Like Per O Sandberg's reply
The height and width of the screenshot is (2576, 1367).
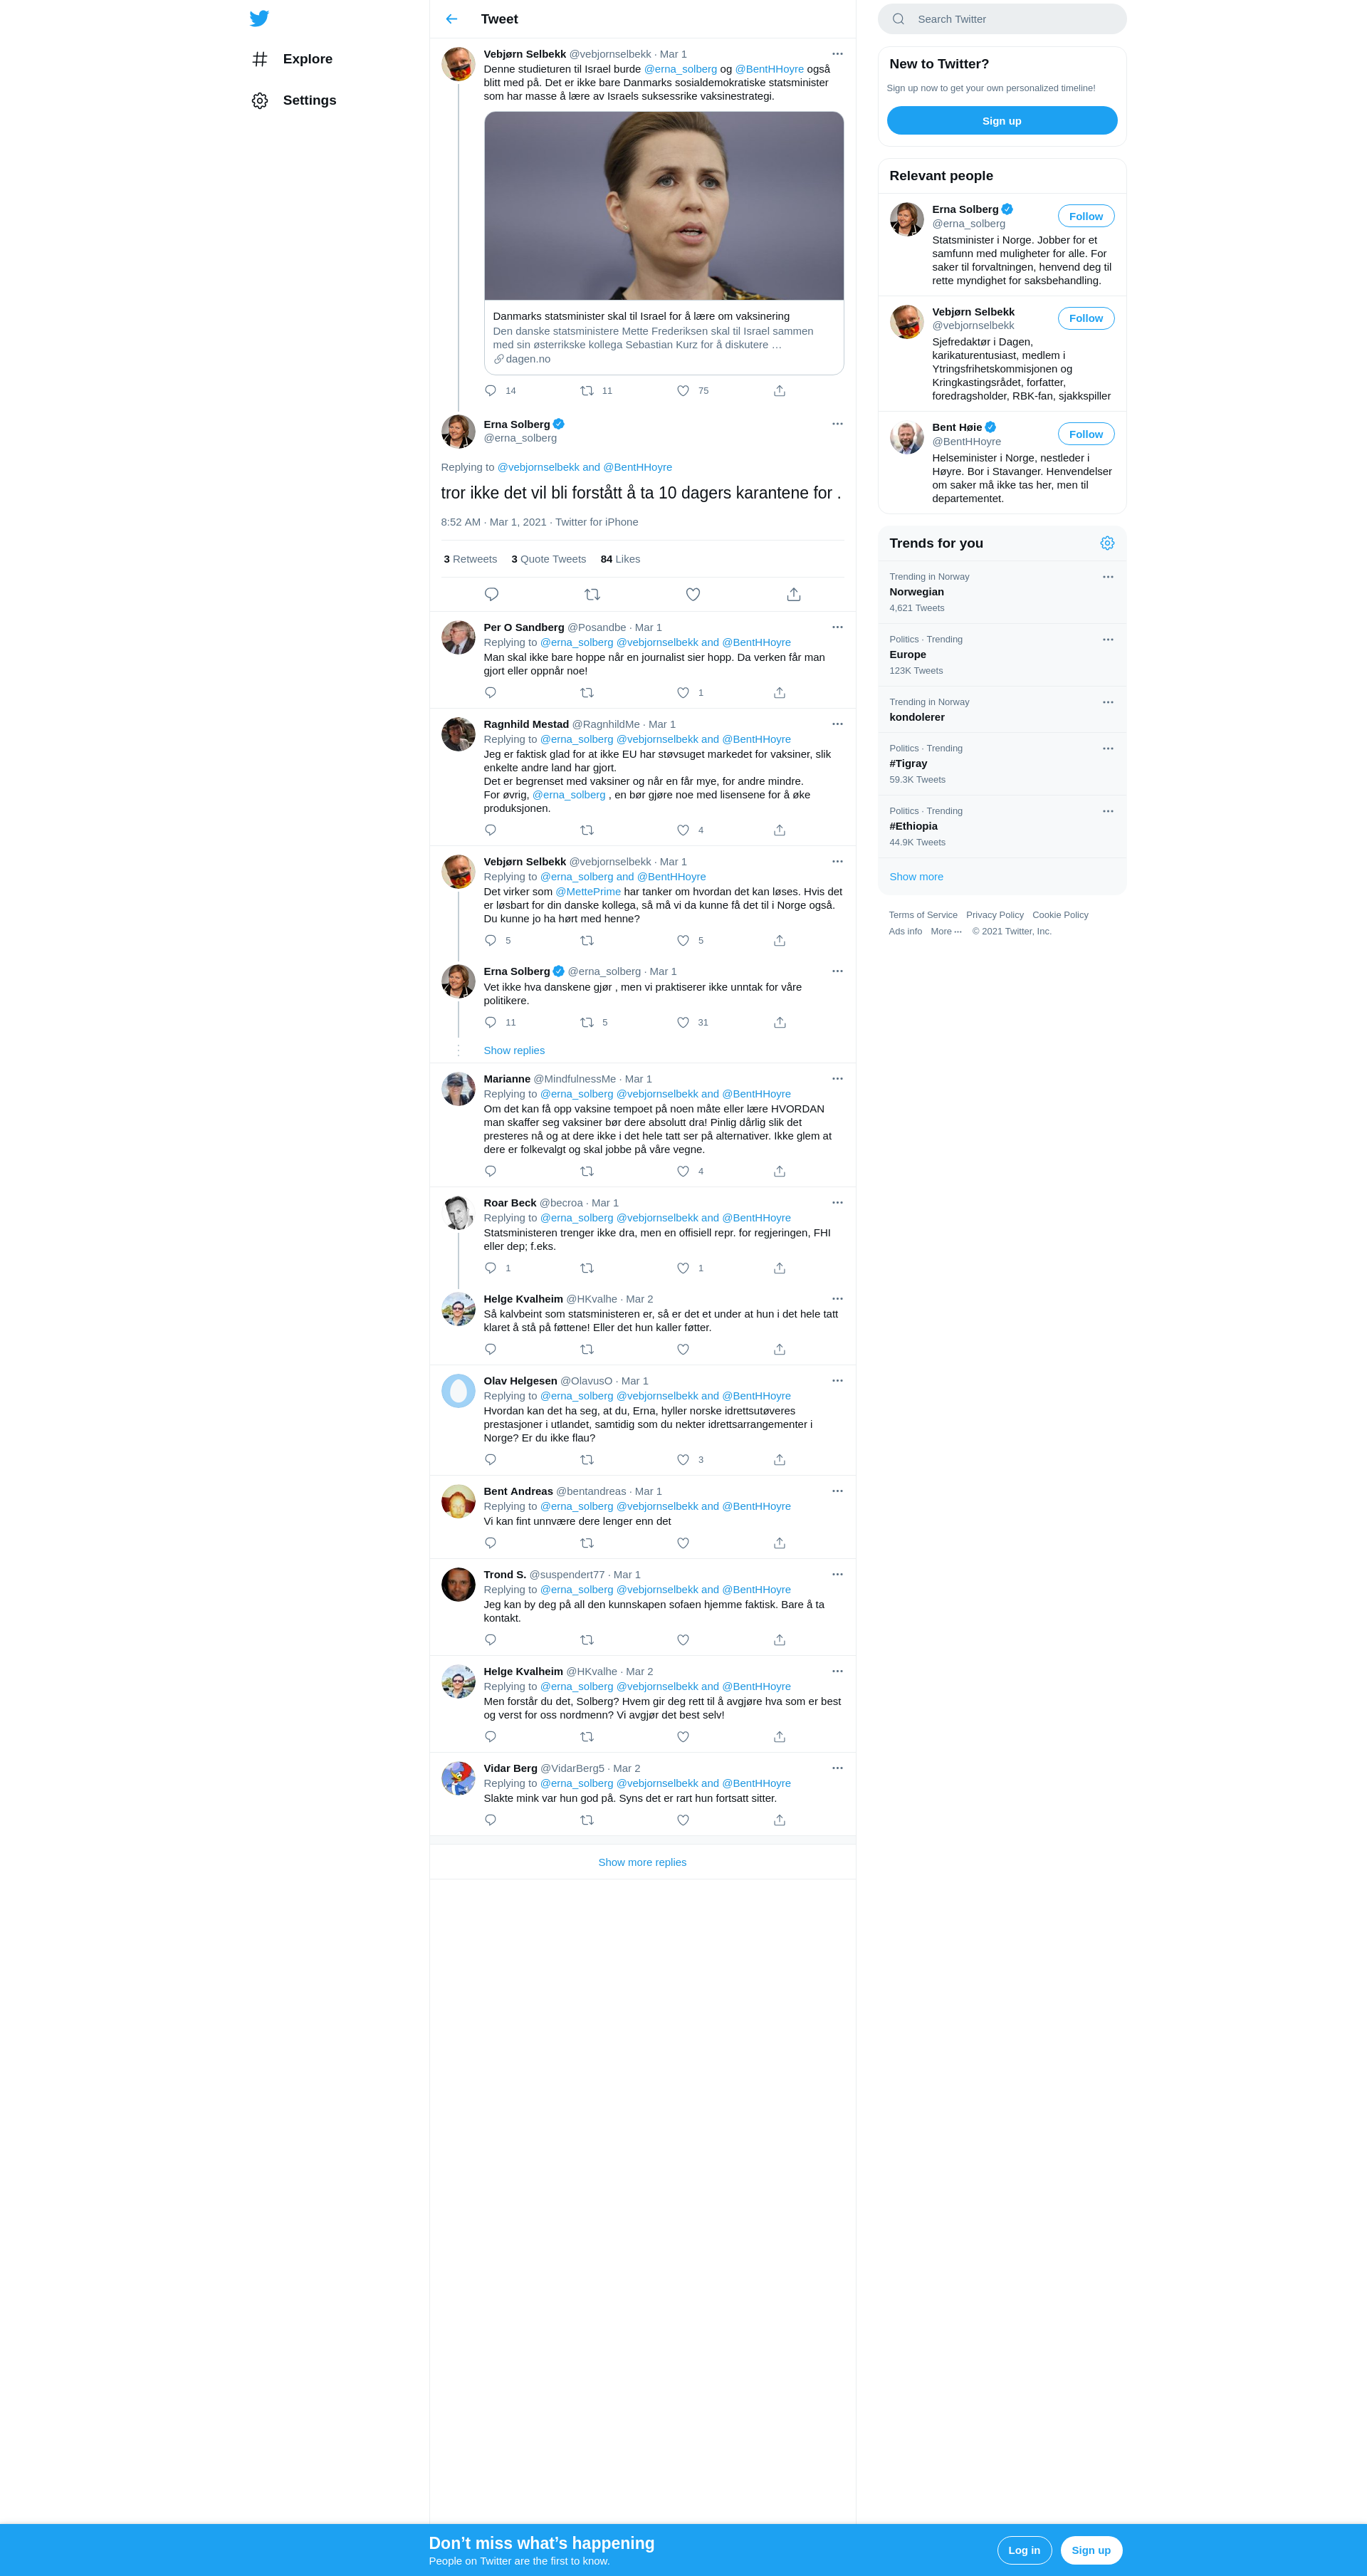tap(683, 692)
